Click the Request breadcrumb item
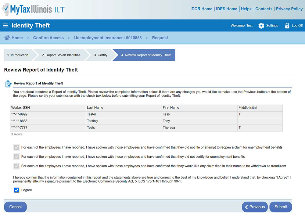The image size is (305, 219). pyautogui.click(x=160, y=38)
